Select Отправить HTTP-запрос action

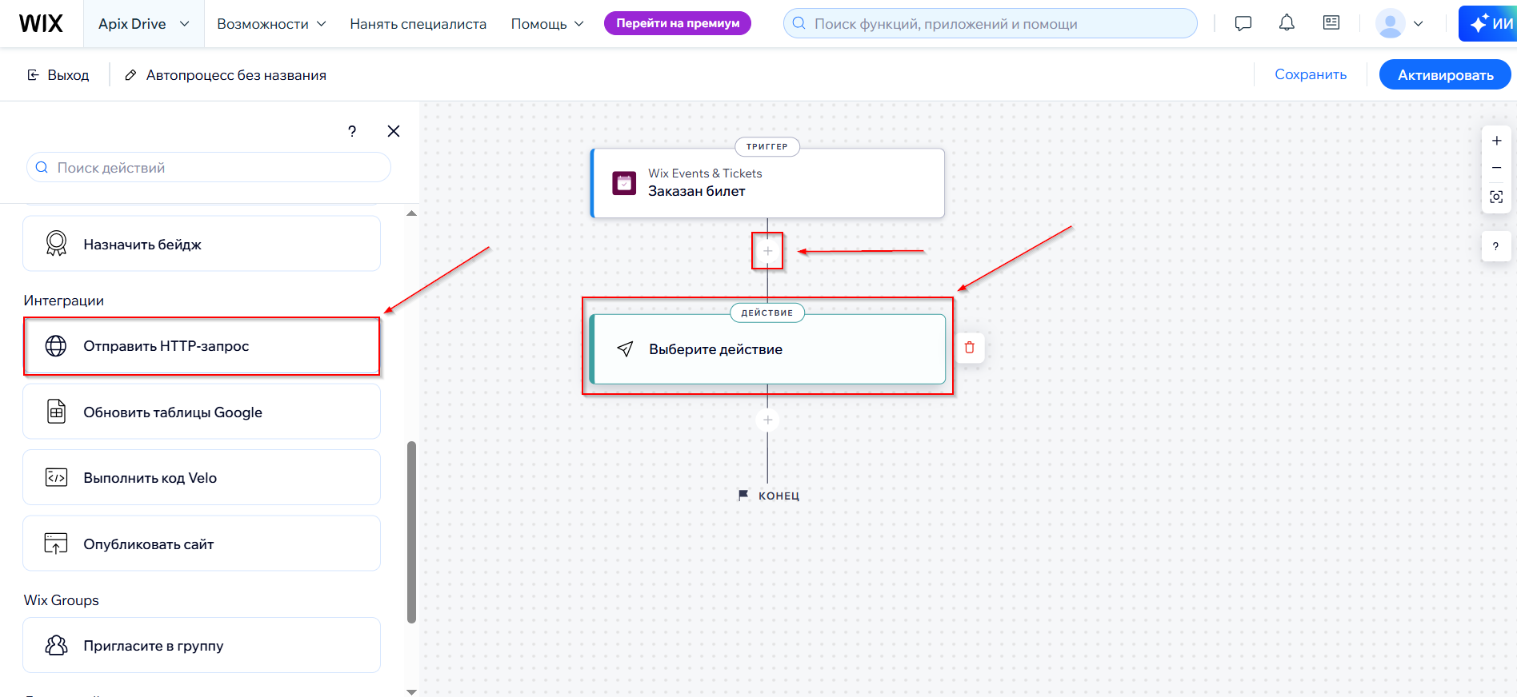click(x=202, y=346)
